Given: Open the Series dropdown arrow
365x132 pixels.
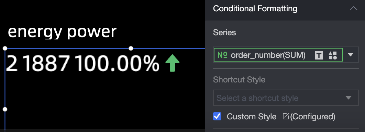Looking at the screenshot, I should point(351,55).
